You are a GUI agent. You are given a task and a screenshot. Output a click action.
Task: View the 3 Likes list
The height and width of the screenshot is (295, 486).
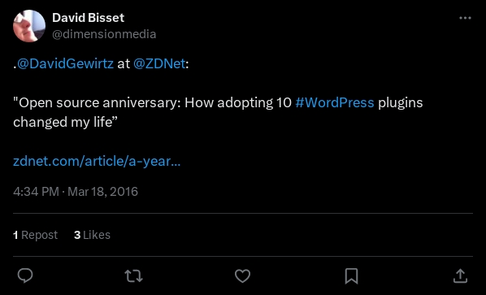click(92, 235)
